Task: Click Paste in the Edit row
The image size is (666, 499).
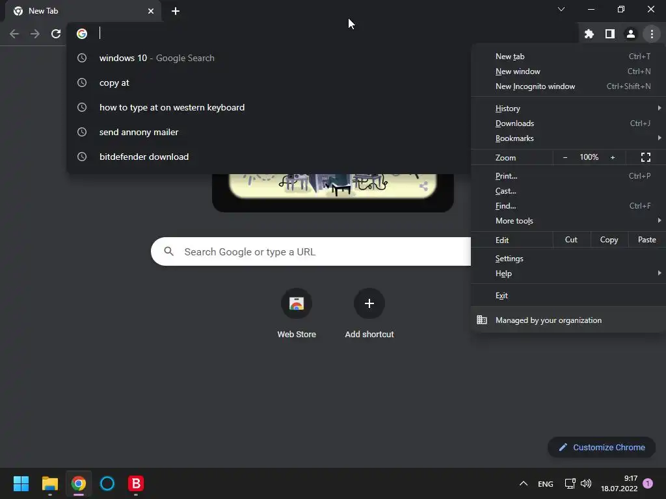Action: (x=647, y=240)
